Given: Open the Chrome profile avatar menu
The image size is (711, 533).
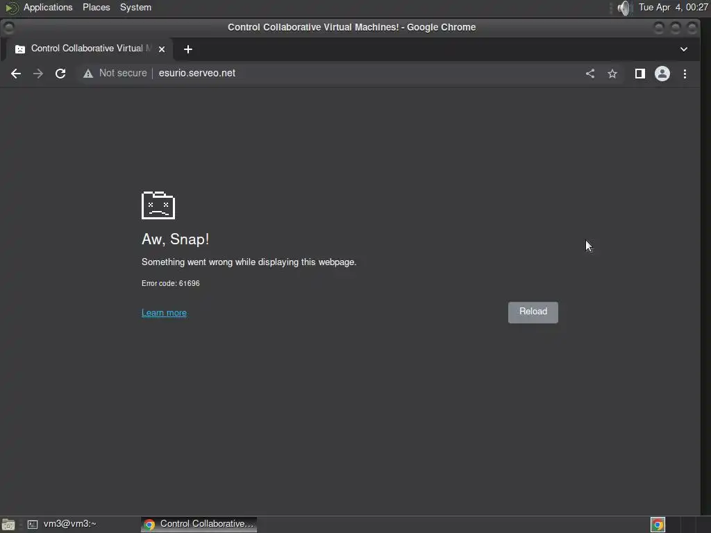Looking at the screenshot, I should click(662, 74).
